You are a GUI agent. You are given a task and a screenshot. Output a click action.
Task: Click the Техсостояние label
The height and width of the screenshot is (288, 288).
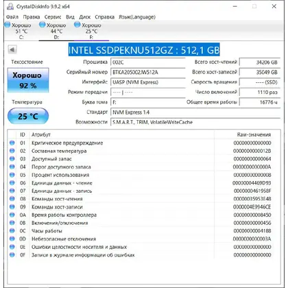pyautogui.click(x=27, y=62)
